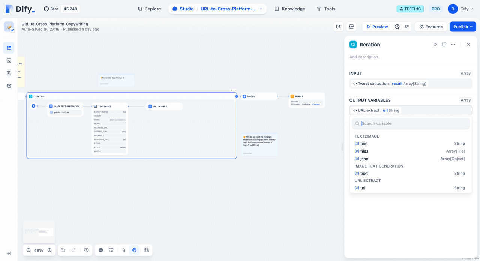
Task: Click the Search variable field
Action: point(412,123)
